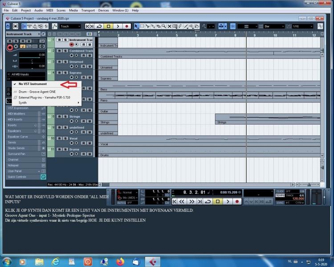Select the Erase tool
334x267 pixels.
tap(159, 26)
